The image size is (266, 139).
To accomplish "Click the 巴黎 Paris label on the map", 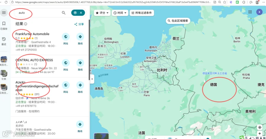I will coord(147,93).
